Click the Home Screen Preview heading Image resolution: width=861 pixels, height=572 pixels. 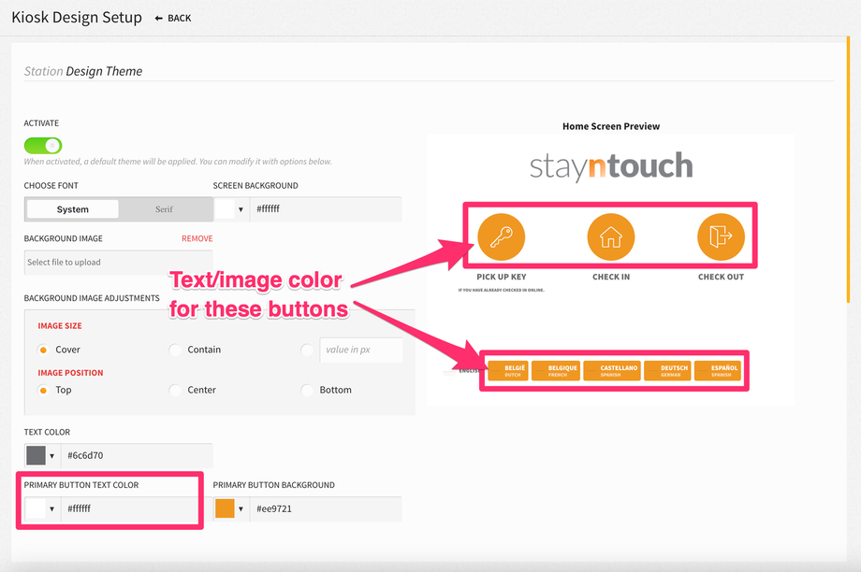(611, 126)
